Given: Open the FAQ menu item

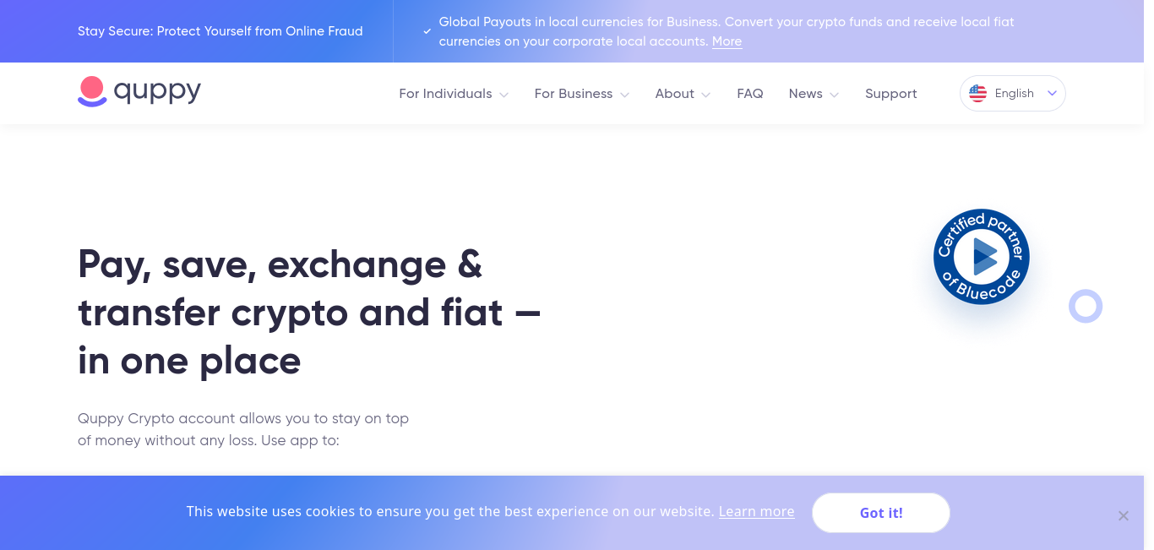Looking at the screenshot, I should point(750,94).
